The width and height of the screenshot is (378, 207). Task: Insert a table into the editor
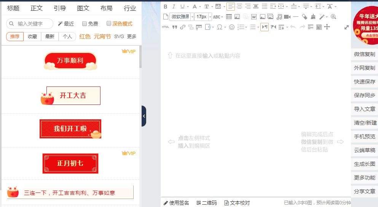click(x=229, y=17)
